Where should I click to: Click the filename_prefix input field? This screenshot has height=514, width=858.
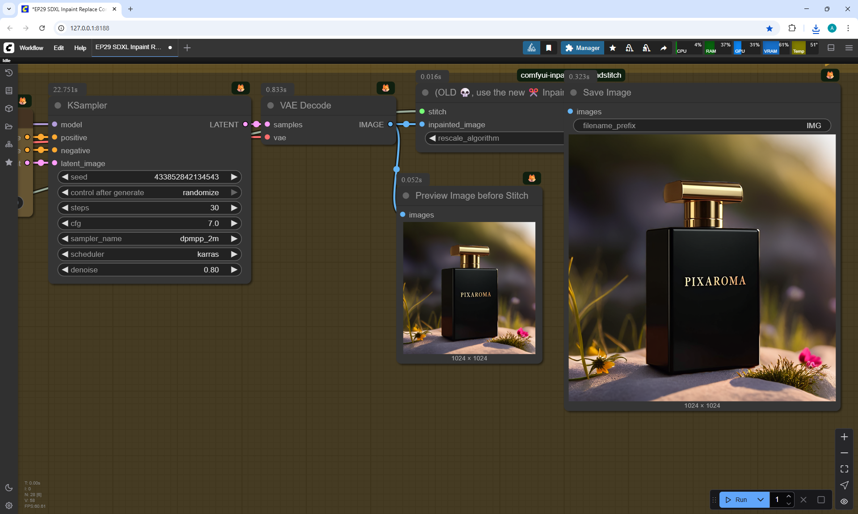[x=702, y=125]
